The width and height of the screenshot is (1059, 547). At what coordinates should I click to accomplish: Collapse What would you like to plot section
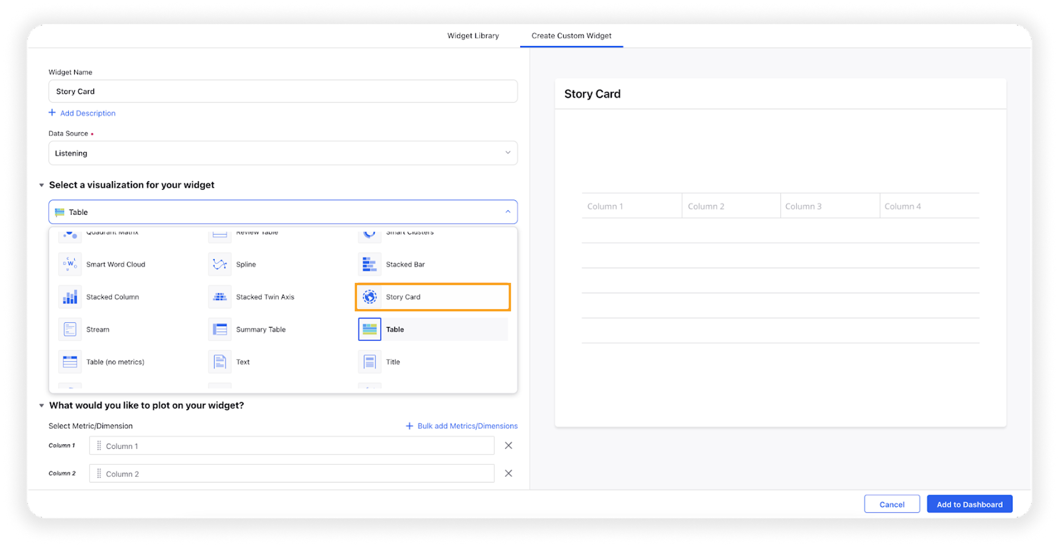click(41, 406)
